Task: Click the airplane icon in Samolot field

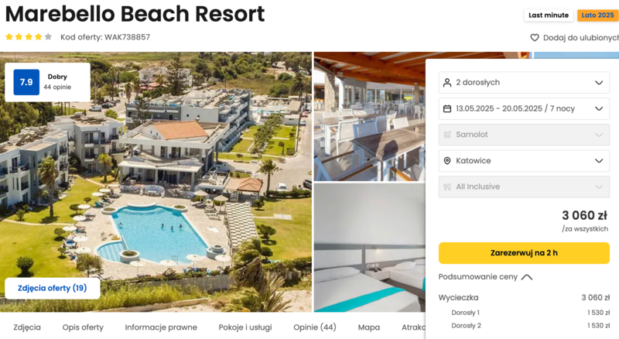Action: coord(447,135)
